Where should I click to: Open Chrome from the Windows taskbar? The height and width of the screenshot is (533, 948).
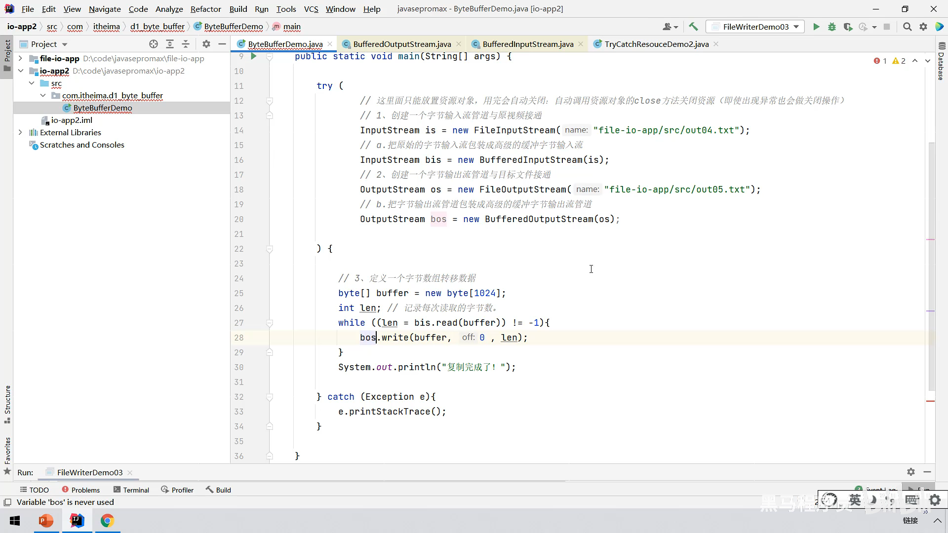coord(107,521)
